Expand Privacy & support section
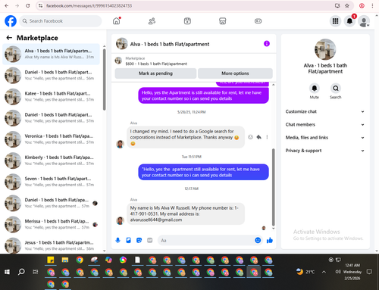This screenshot has height=290, width=379. click(x=325, y=151)
